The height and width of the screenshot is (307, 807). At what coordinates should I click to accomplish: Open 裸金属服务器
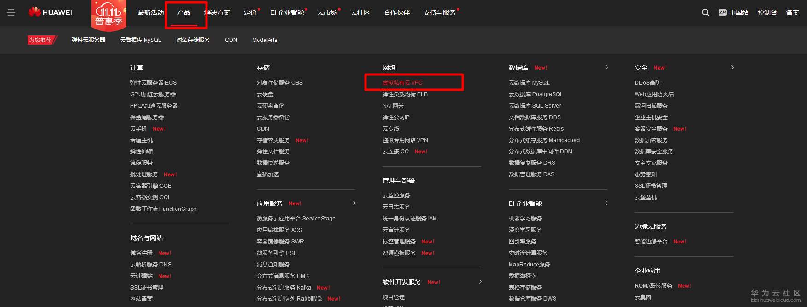point(147,117)
